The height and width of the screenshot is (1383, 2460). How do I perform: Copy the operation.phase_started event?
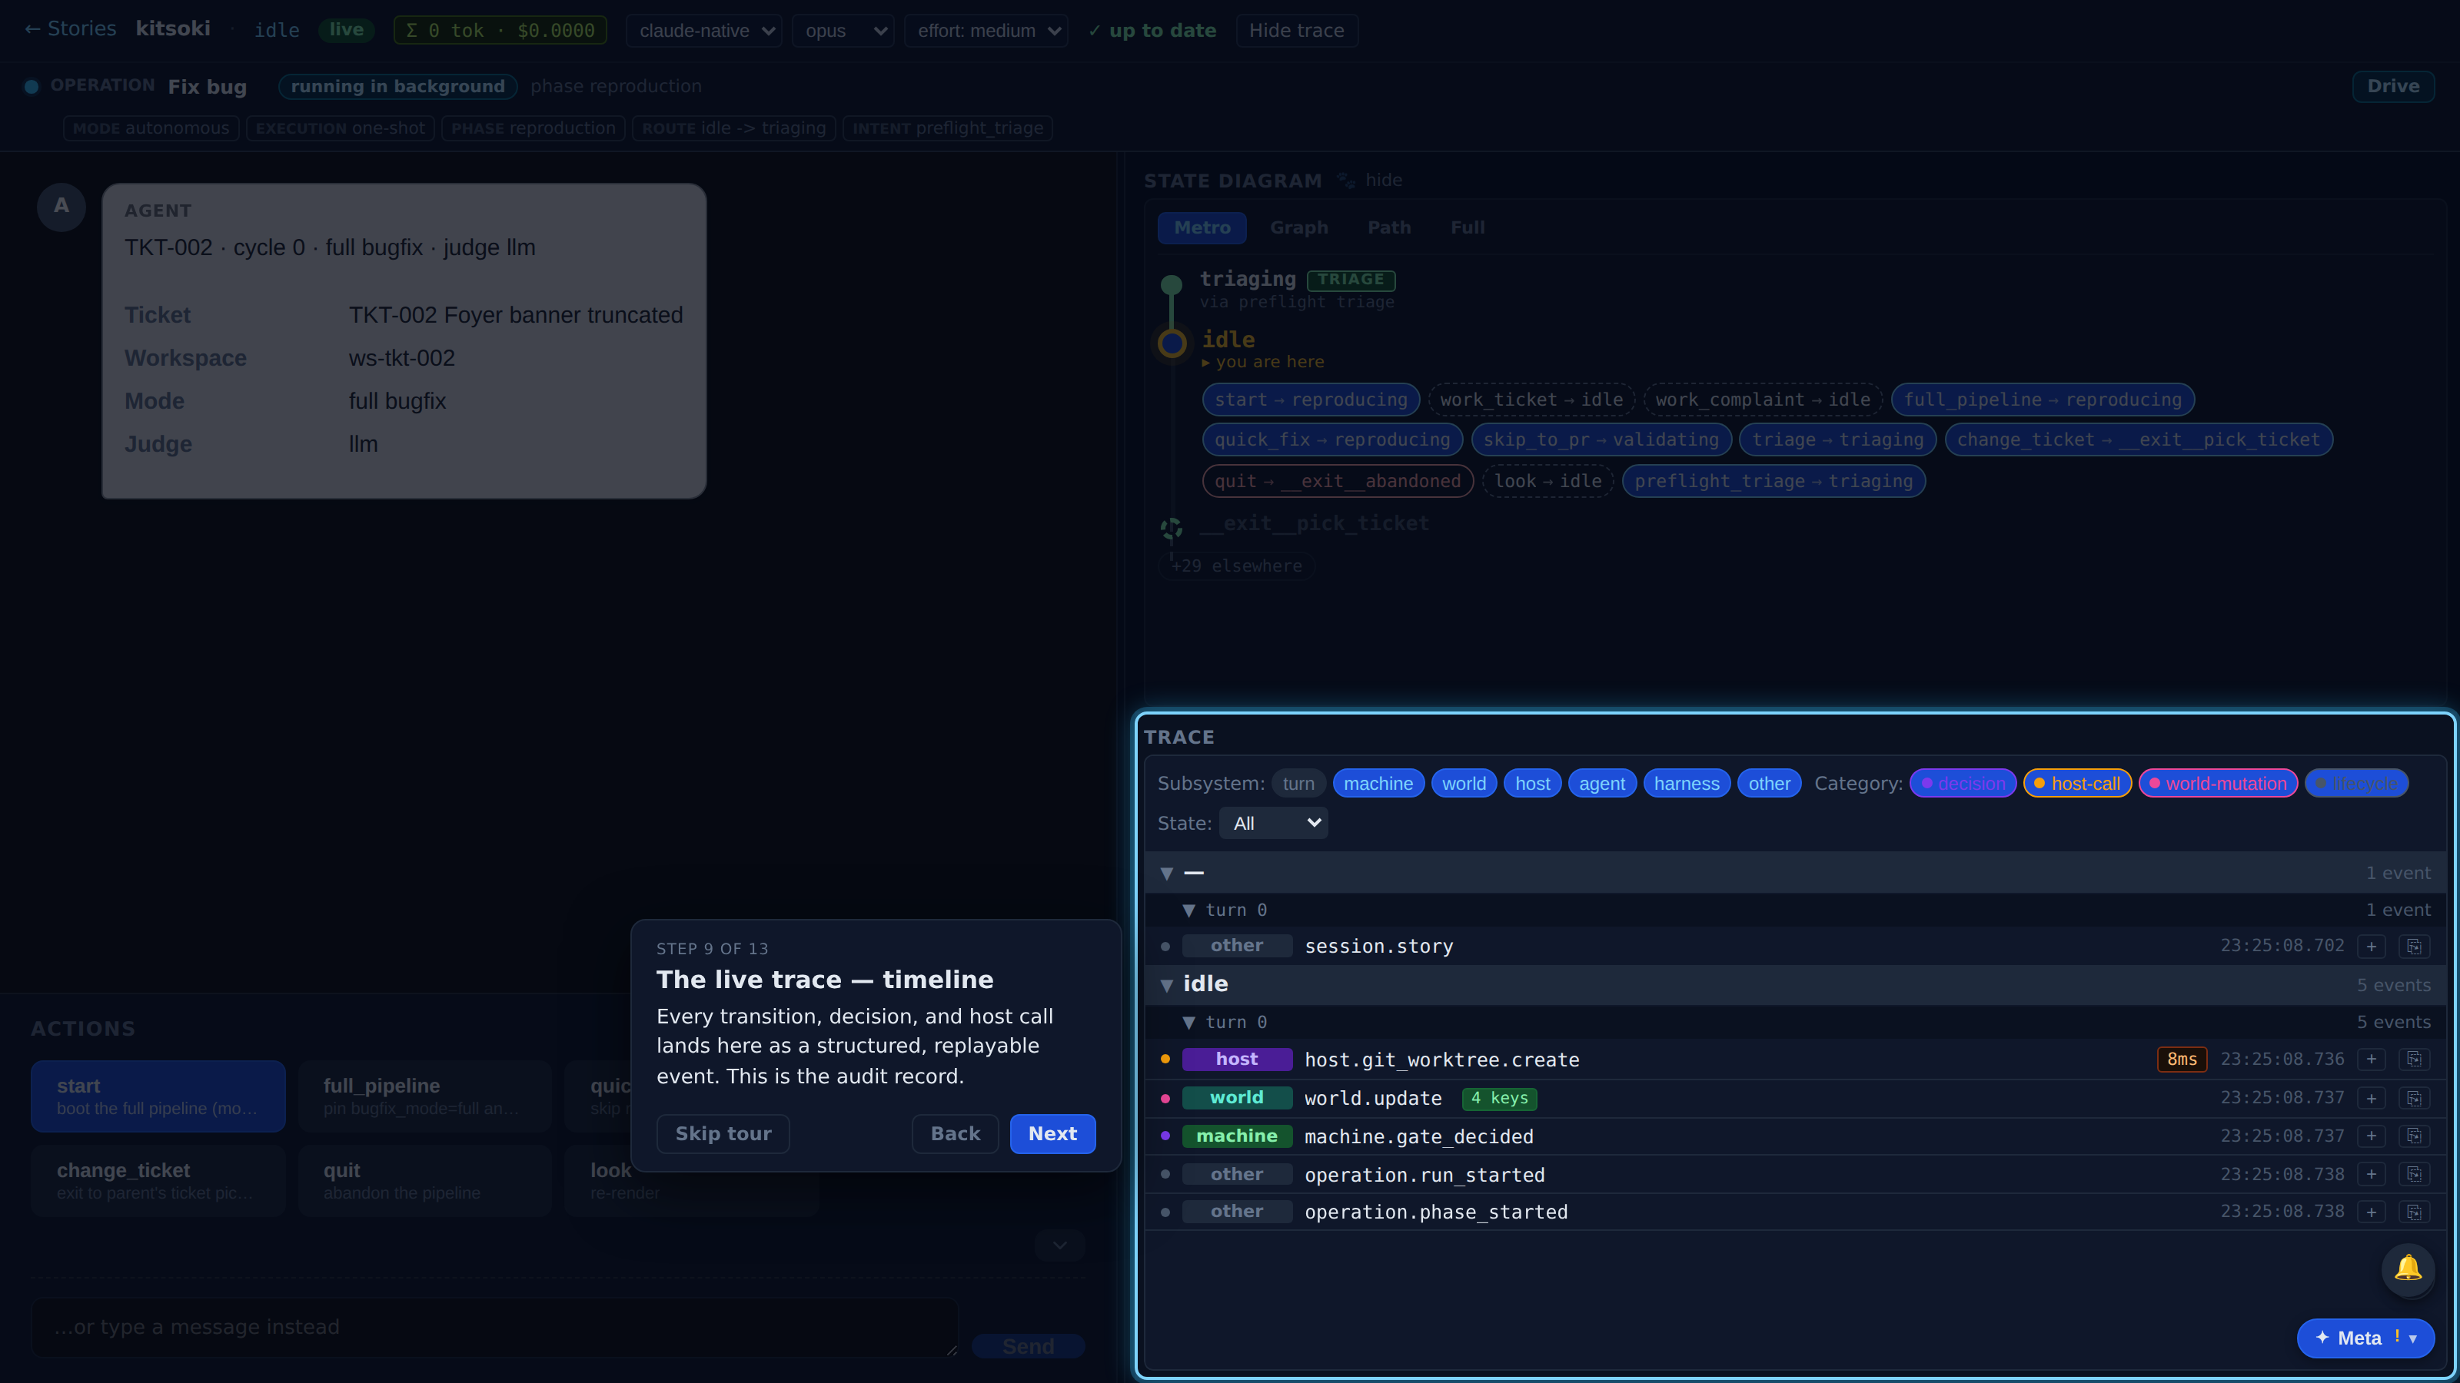tap(2414, 1212)
